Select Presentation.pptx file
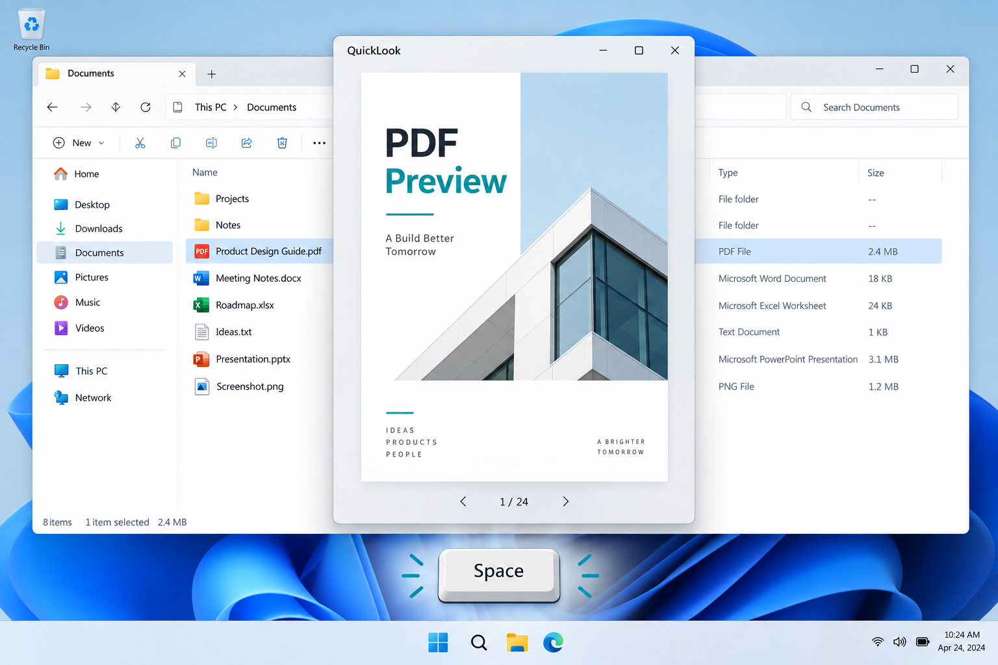The height and width of the screenshot is (665, 998). pyautogui.click(x=242, y=359)
